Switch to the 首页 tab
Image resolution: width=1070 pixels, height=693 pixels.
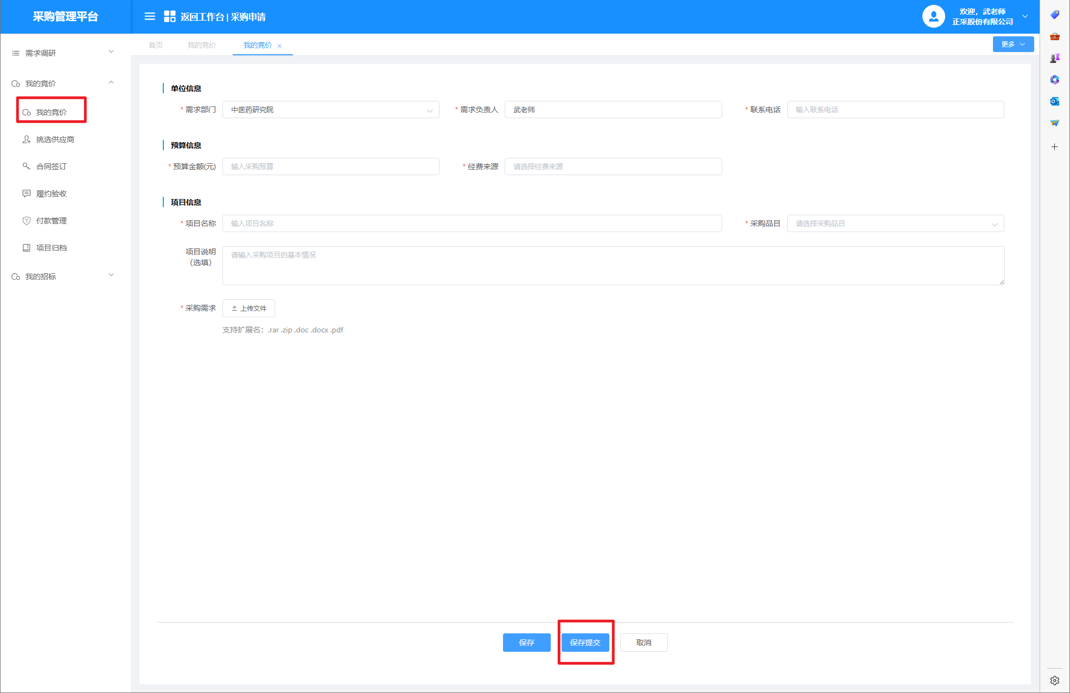click(x=156, y=45)
